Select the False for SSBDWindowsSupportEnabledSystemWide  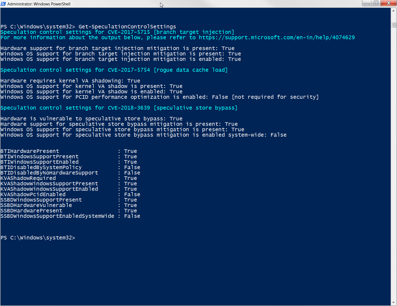click(x=132, y=216)
